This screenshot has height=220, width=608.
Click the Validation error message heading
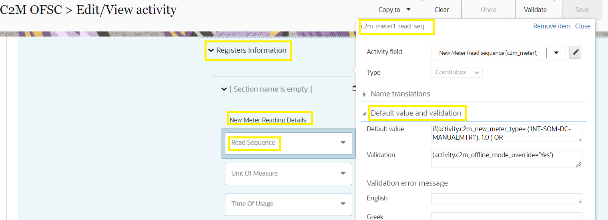point(407,183)
